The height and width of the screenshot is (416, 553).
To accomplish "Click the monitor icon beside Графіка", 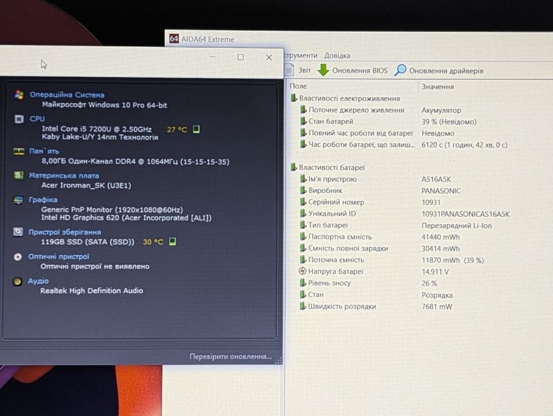I will 18,200.
